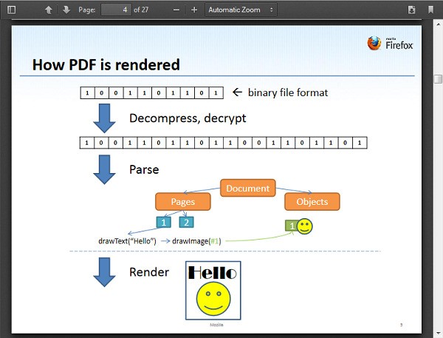This screenshot has width=443, height=338.
Task: Open the Automatic Zoom dropdown
Action: [x=240, y=10]
